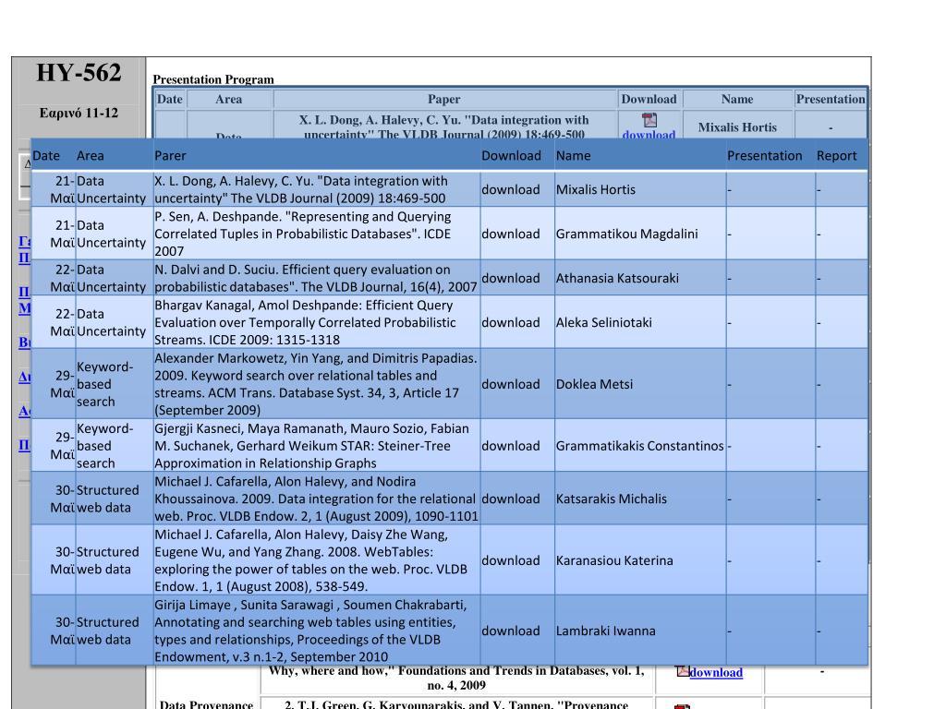Open the underlined download link for the Foundations and Trends paper
This screenshot has width=946, height=709.
click(x=716, y=672)
